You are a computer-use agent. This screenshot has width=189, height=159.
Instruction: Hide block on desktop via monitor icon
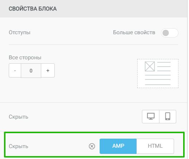click(x=151, y=116)
